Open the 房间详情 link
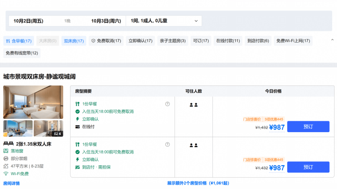This screenshot has height=189, width=337. (x=12, y=183)
